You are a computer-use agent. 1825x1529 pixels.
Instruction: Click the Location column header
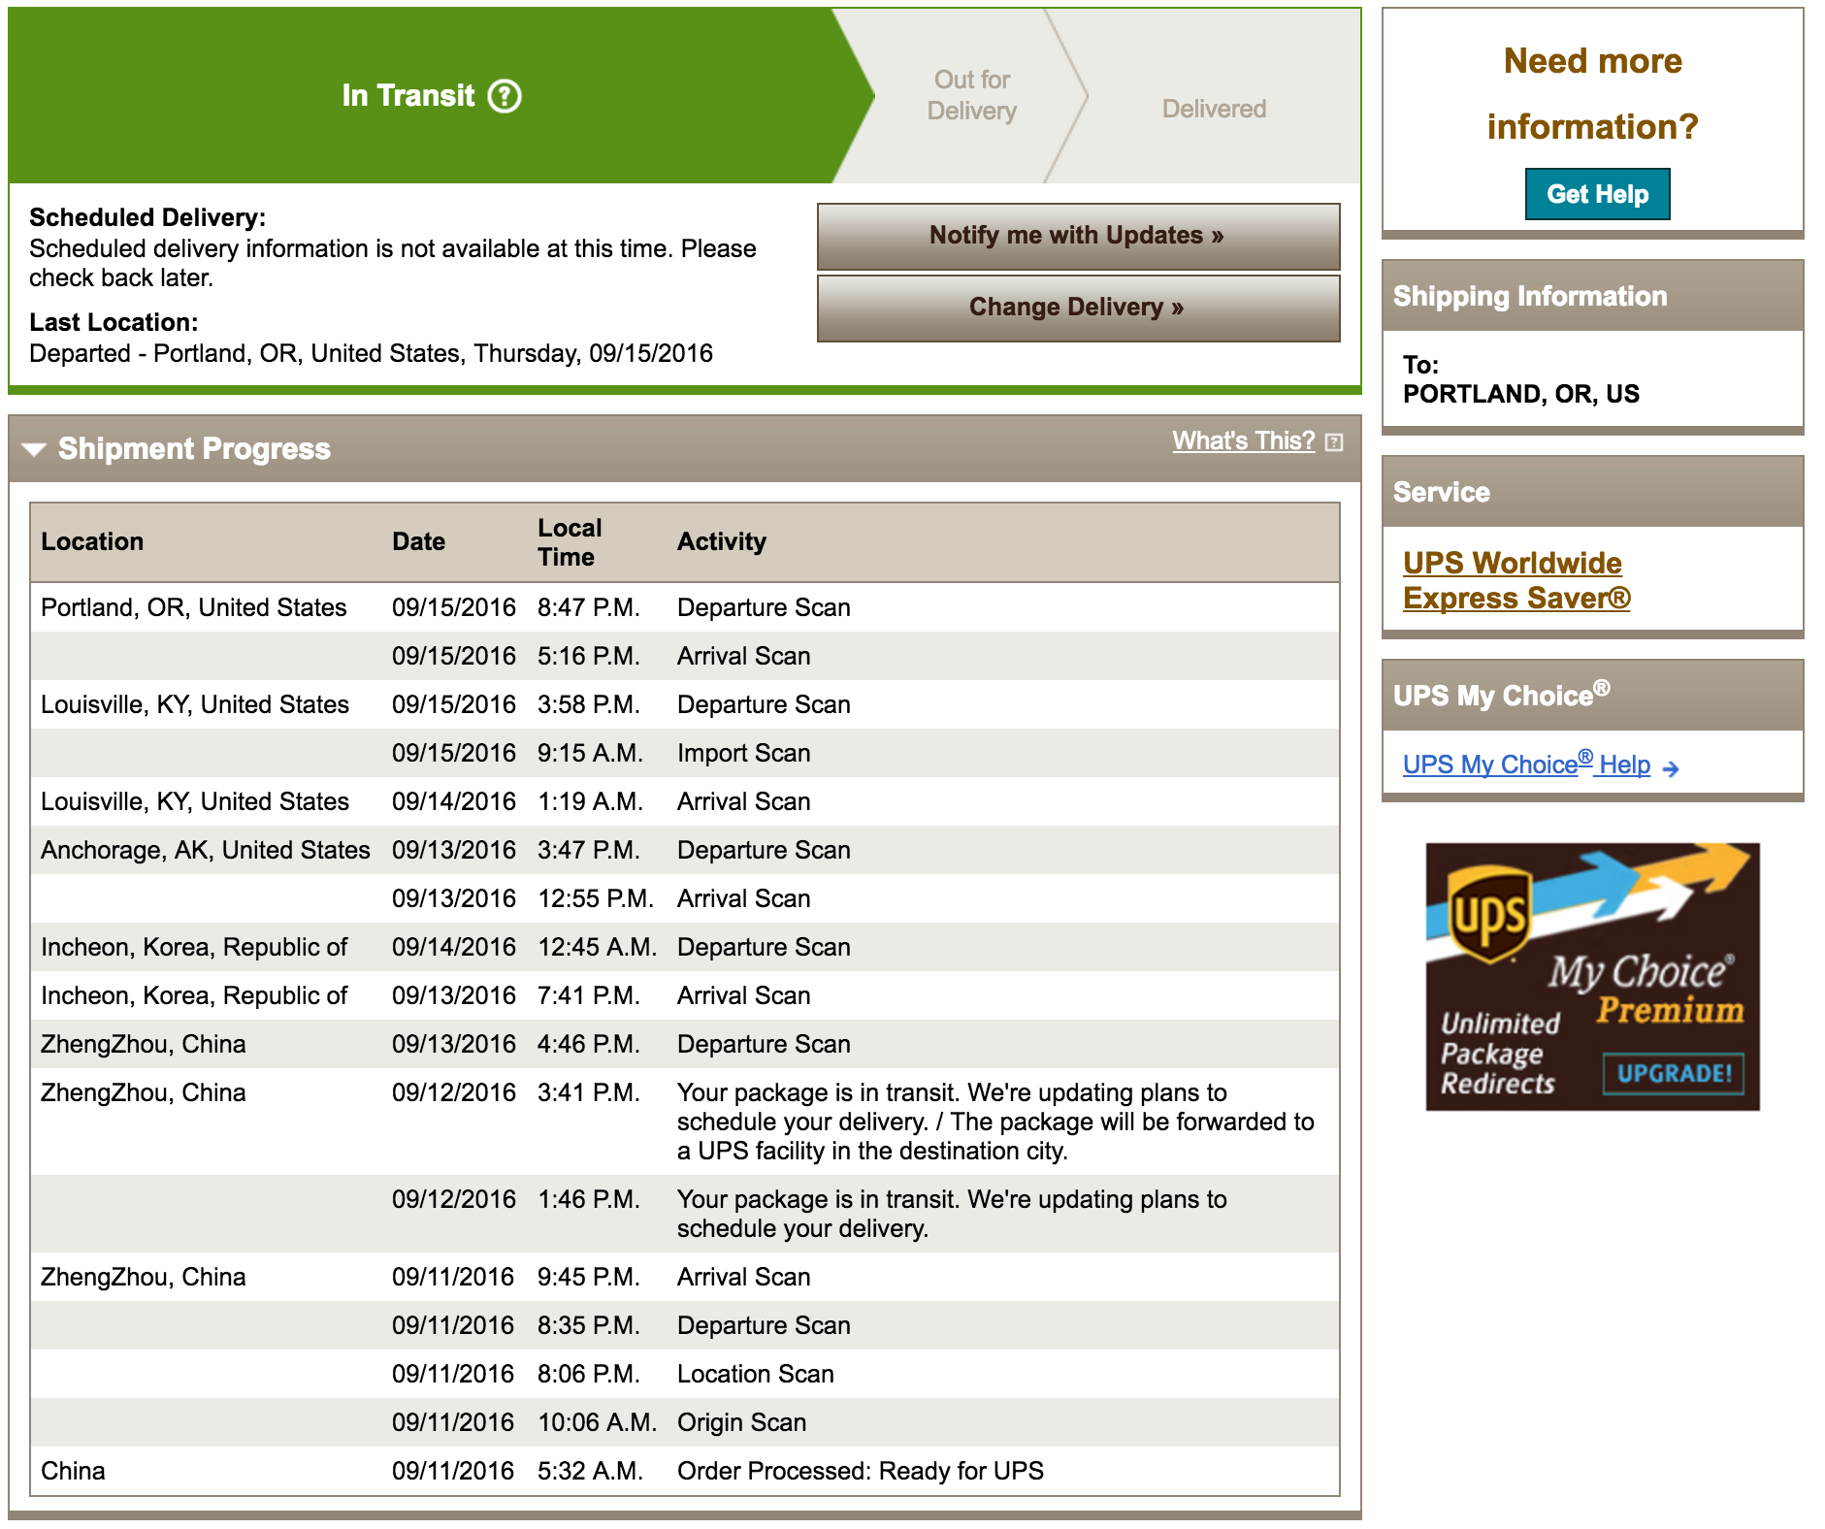pos(92,541)
